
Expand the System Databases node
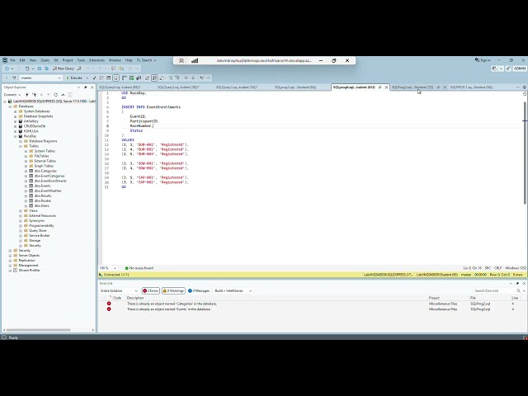15,111
